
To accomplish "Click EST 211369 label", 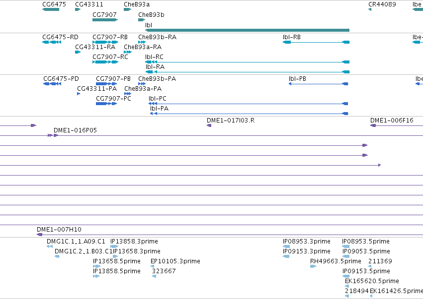I will point(380,261).
